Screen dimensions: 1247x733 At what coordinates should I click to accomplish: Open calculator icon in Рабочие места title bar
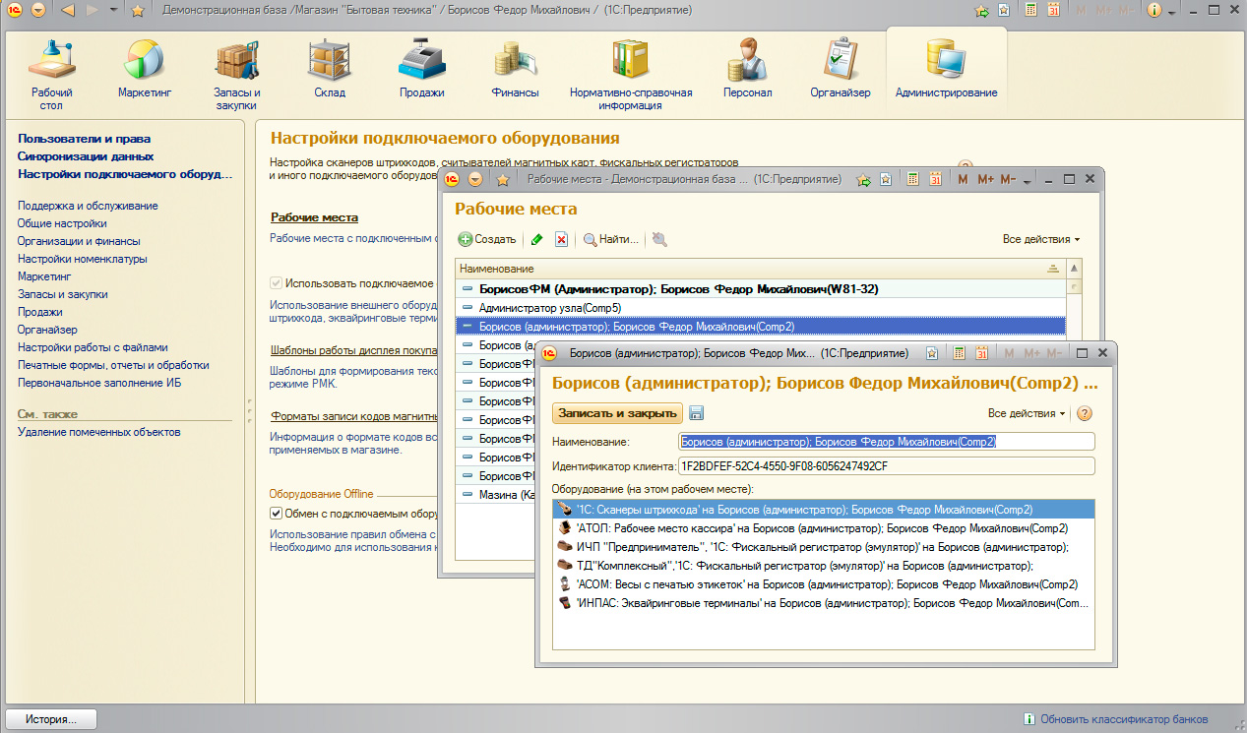(912, 180)
